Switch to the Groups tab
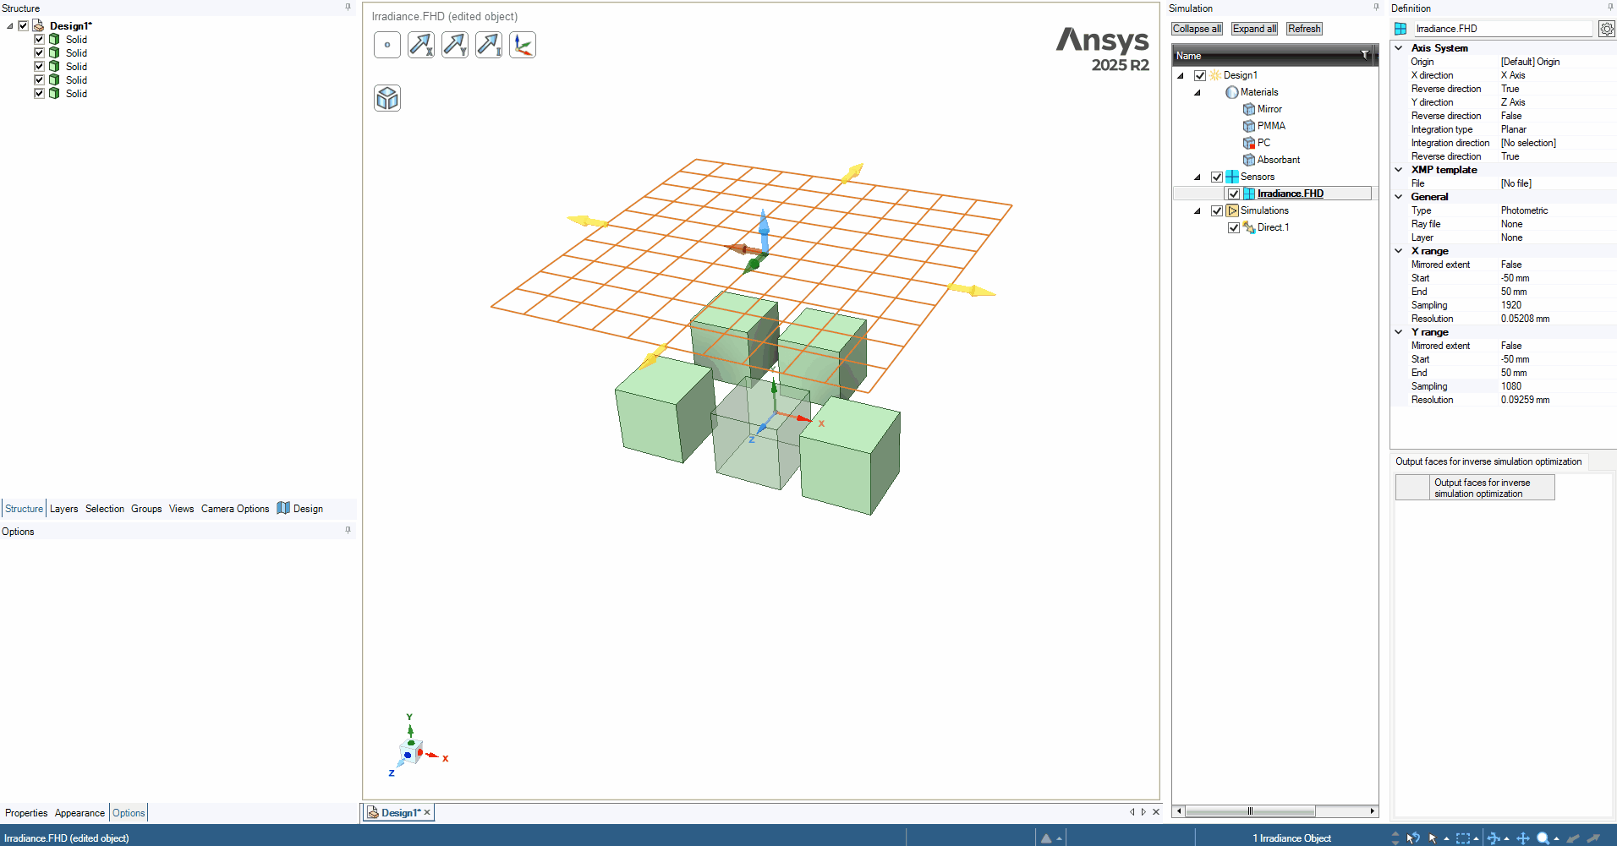This screenshot has height=846, width=1617. 146,509
